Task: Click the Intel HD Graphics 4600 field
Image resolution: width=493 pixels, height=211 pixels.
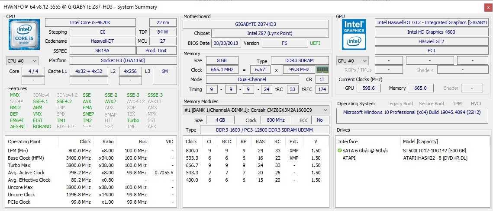Action: coord(431,32)
